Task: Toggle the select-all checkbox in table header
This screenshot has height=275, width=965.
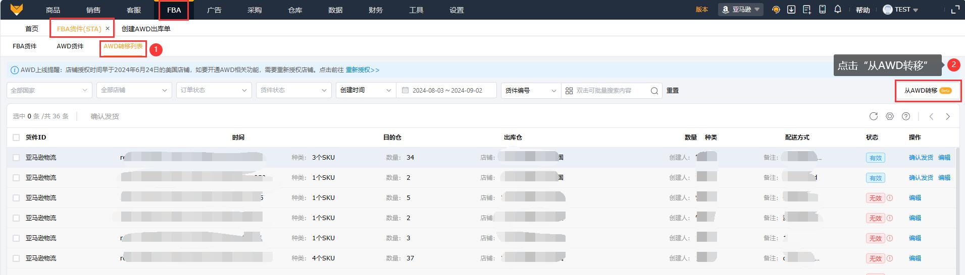Action: click(16, 137)
